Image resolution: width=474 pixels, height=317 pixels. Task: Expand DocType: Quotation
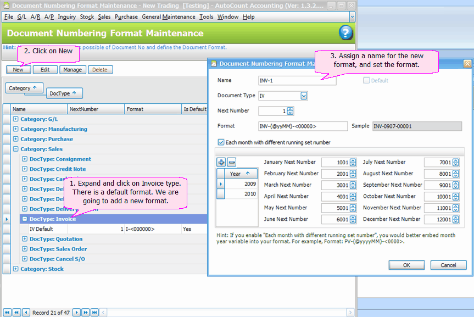[x=25, y=238]
